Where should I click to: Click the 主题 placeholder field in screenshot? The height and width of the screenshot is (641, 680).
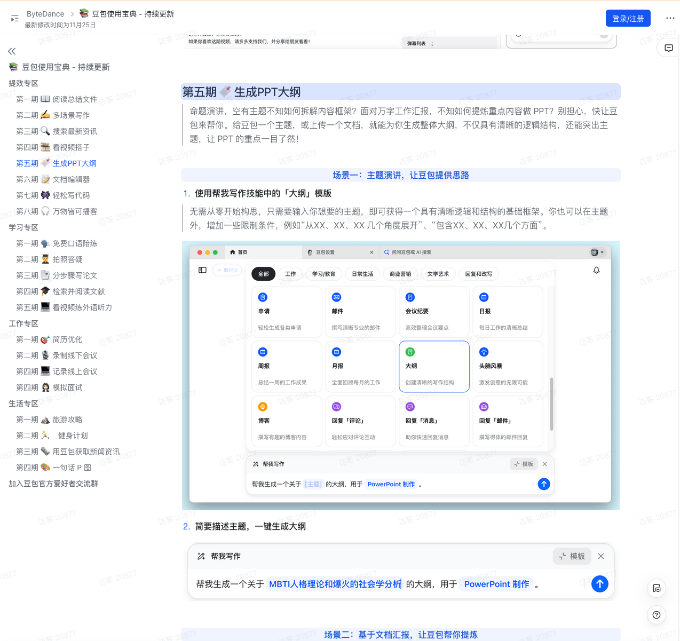[313, 484]
